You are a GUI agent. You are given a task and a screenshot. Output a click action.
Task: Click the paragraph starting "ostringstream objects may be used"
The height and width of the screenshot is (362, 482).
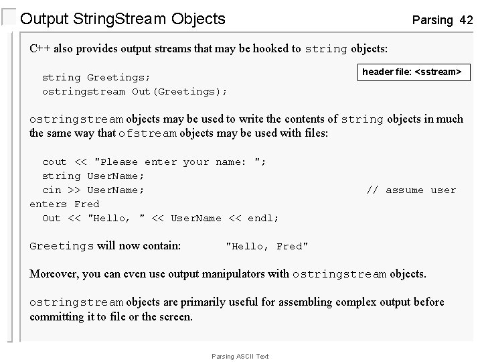click(246, 126)
